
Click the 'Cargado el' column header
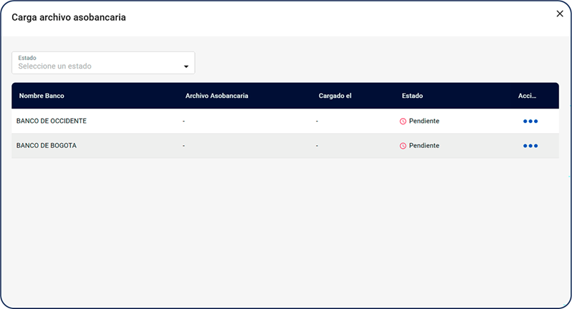tap(335, 96)
